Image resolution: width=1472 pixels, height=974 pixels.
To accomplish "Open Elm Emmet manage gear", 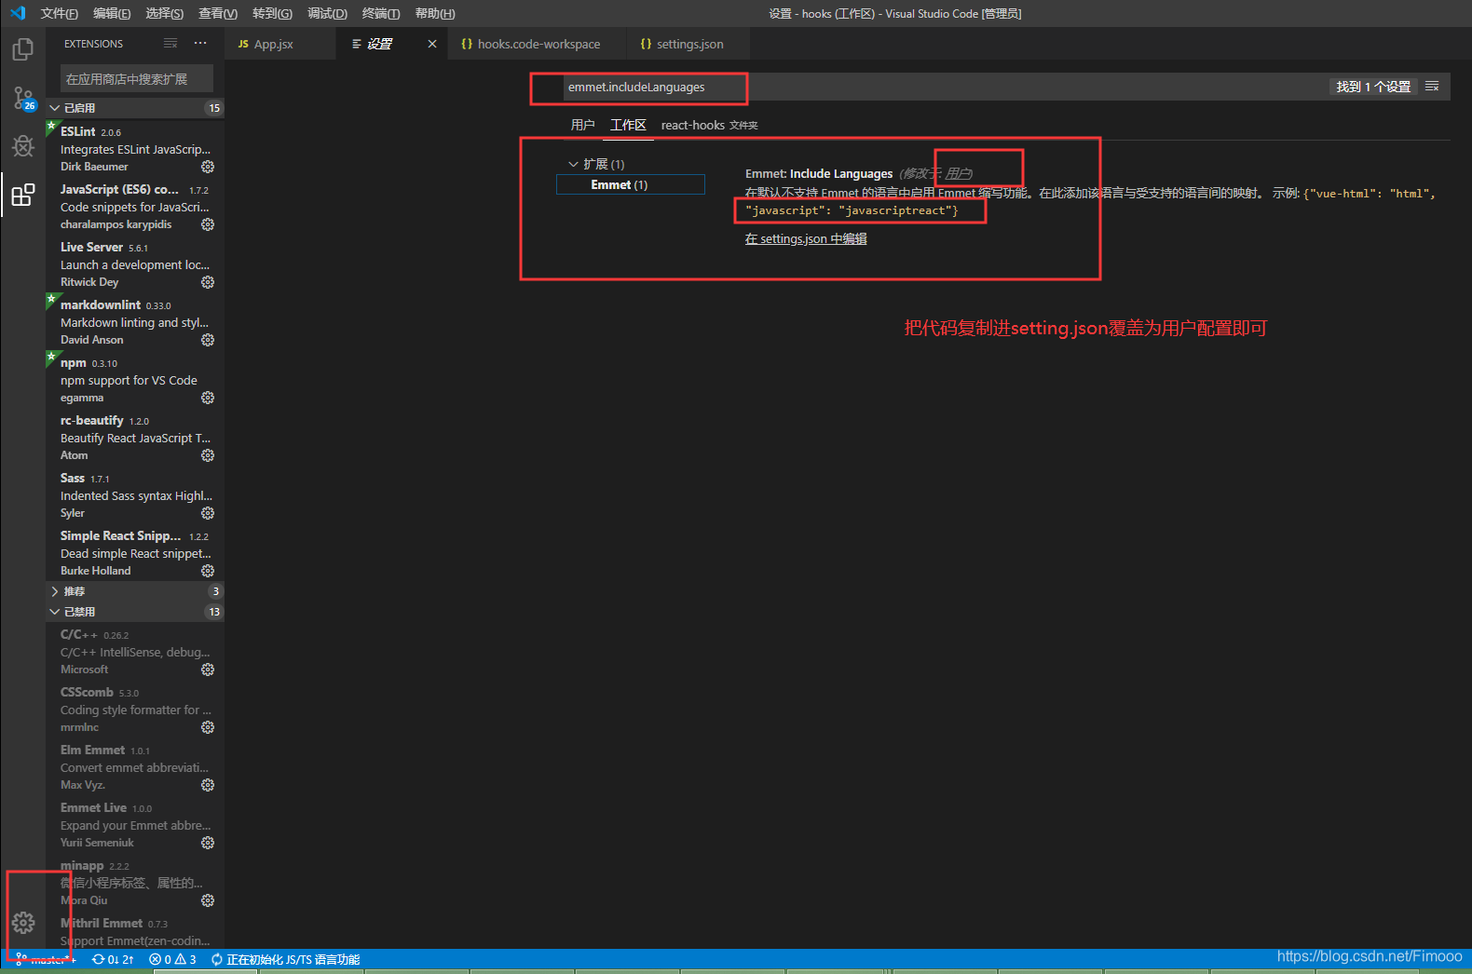I will point(208,785).
